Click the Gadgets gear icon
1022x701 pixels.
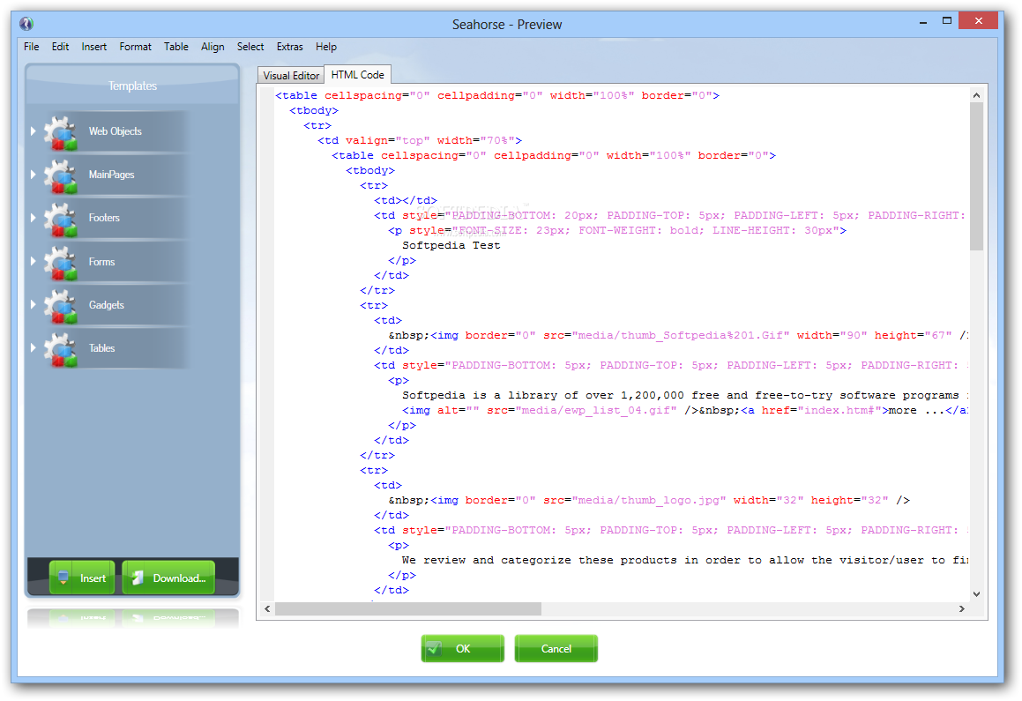click(61, 307)
